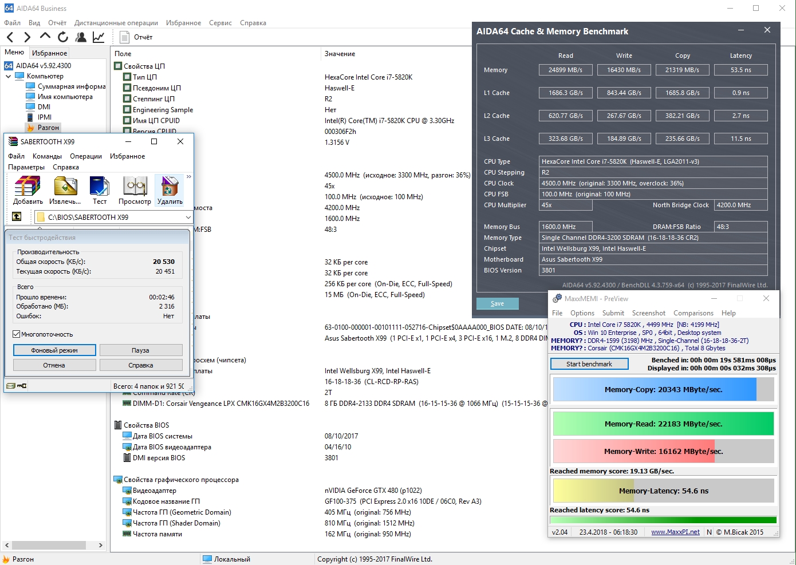
Task: Open MaxxMEM Options menu
Action: [x=582, y=313]
